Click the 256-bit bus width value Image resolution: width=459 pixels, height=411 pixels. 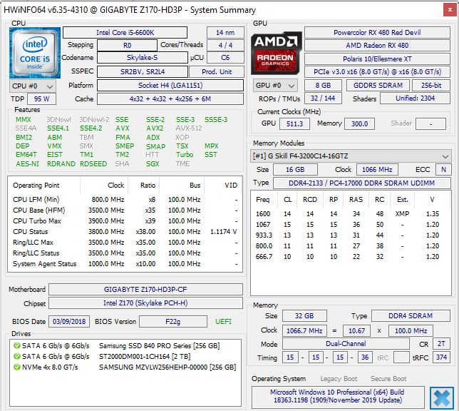431,86
